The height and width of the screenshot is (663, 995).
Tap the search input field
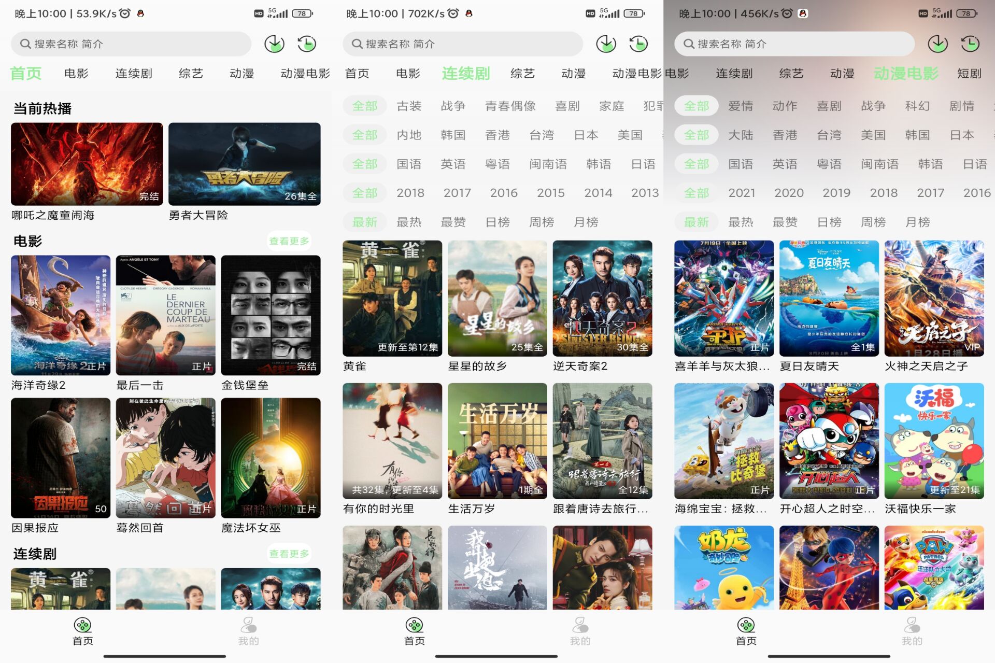click(130, 44)
